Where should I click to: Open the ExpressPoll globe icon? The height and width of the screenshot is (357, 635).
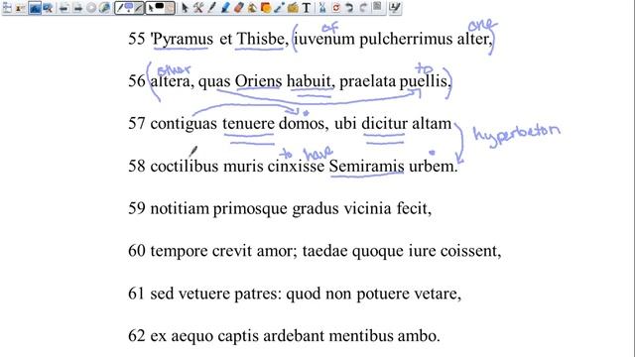point(104,8)
